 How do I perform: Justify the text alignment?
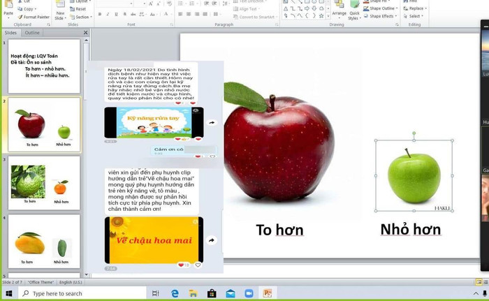[205, 14]
